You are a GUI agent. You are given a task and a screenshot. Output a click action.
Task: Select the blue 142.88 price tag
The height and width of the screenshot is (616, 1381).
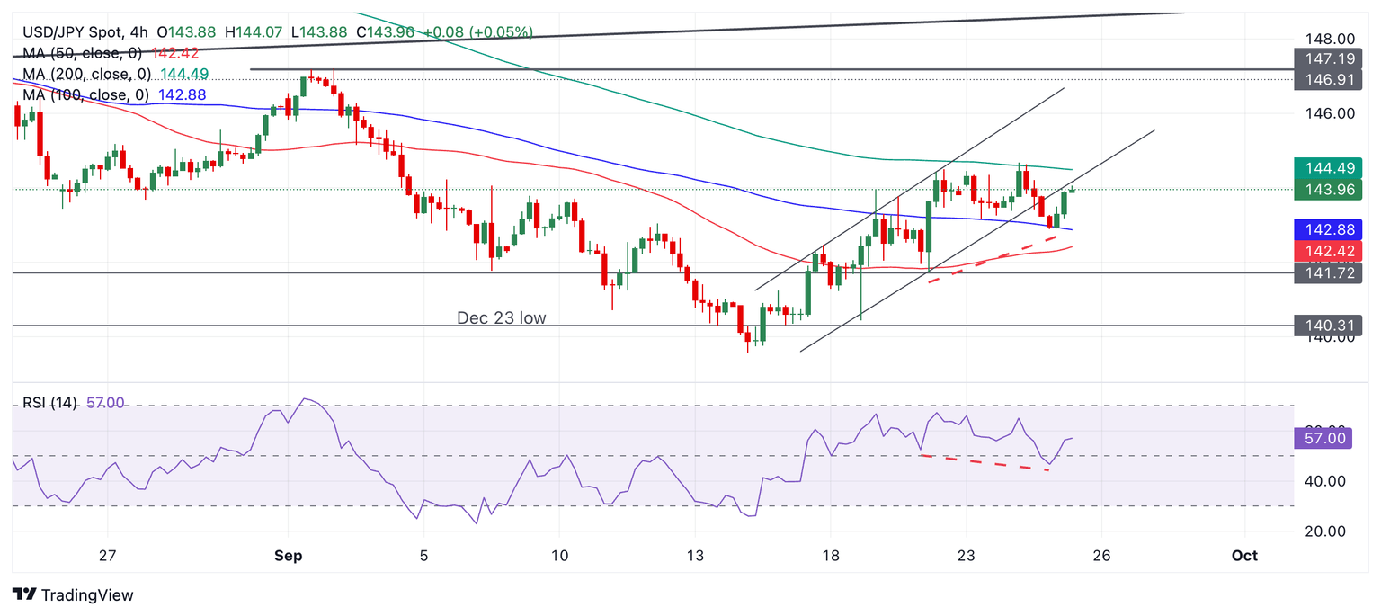click(1327, 229)
